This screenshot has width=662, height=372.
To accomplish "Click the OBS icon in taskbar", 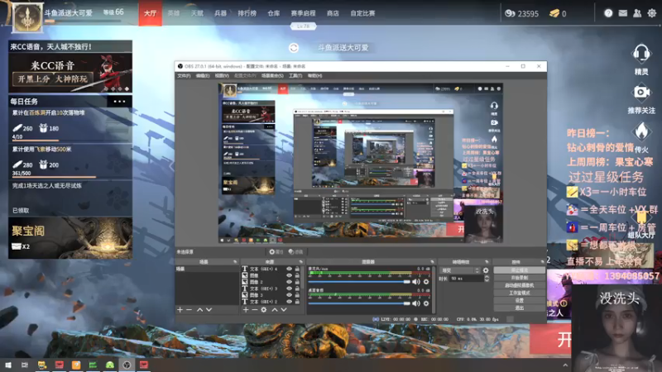I will point(127,365).
